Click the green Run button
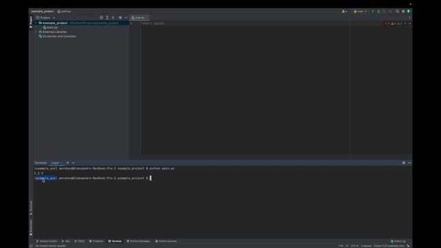Image resolution: width=441 pixels, height=248 pixels. point(373,12)
